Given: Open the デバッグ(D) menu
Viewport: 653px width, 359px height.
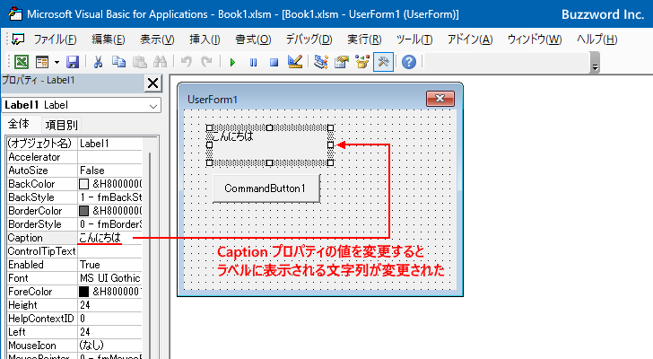Looking at the screenshot, I should coord(309,39).
